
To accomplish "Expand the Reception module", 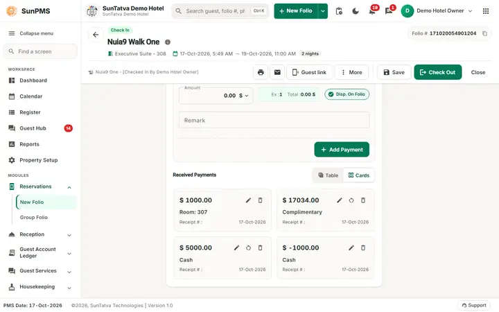I will 69,235.
